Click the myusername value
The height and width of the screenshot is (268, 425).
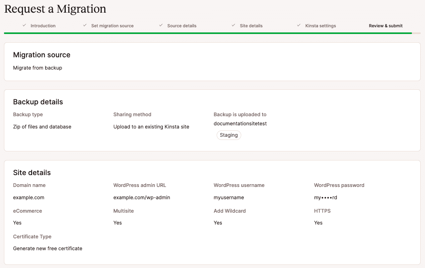229,198
